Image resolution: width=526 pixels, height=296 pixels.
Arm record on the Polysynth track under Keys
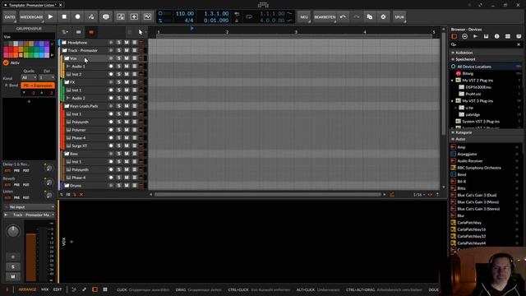click(x=111, y=122)
